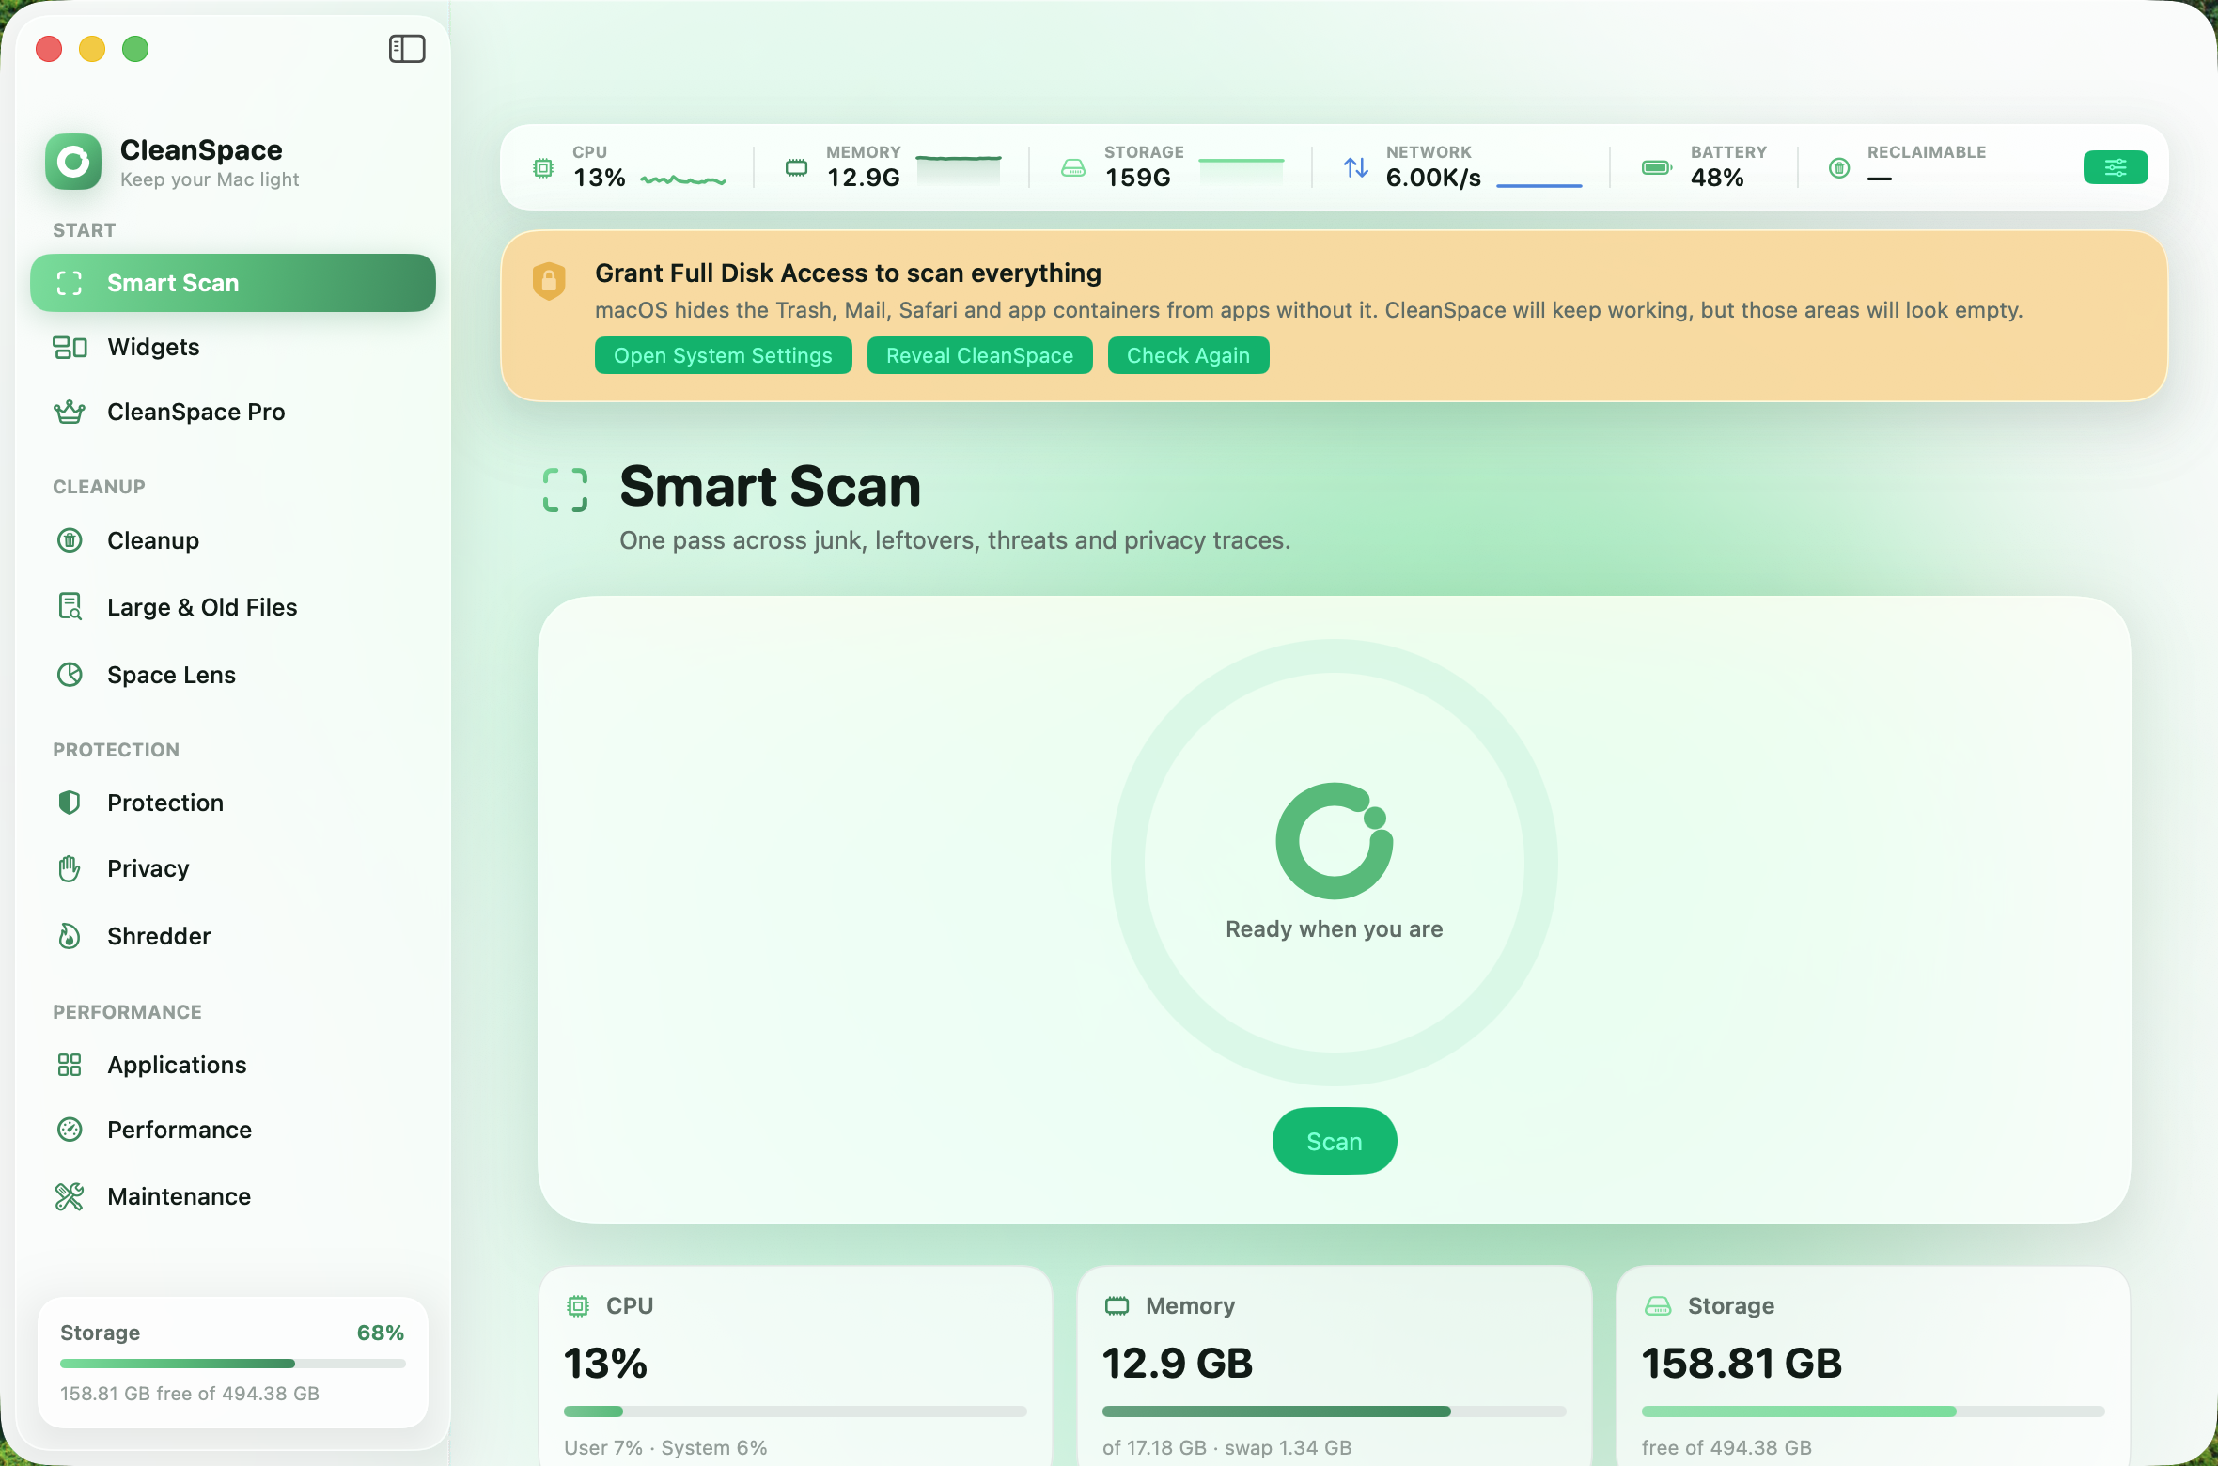Click the 68% storage value
Viewport: 2218px width, 1466px height.
point(380,1333)
